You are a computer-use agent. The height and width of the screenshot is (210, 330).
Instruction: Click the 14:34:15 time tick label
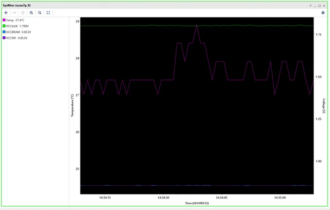pyautogui.click(x=105, y=197)
